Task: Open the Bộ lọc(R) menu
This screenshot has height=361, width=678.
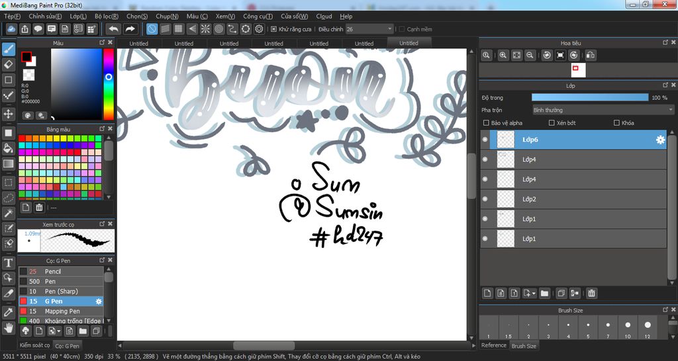Action: pos(107,17)
